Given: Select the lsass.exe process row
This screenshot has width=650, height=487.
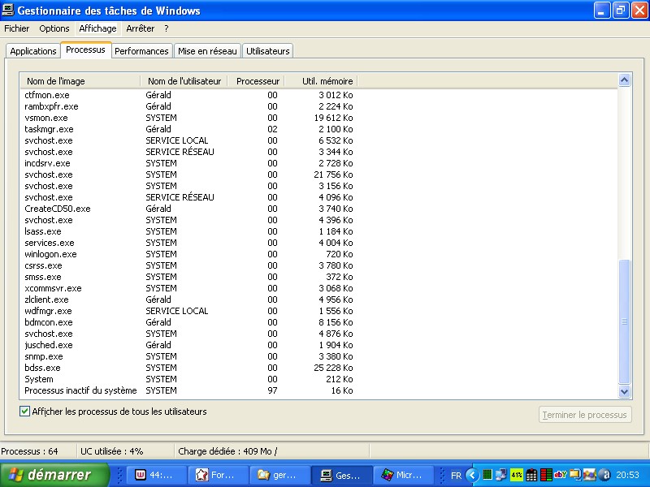Looking at the screenshot, I should [188, 231].
